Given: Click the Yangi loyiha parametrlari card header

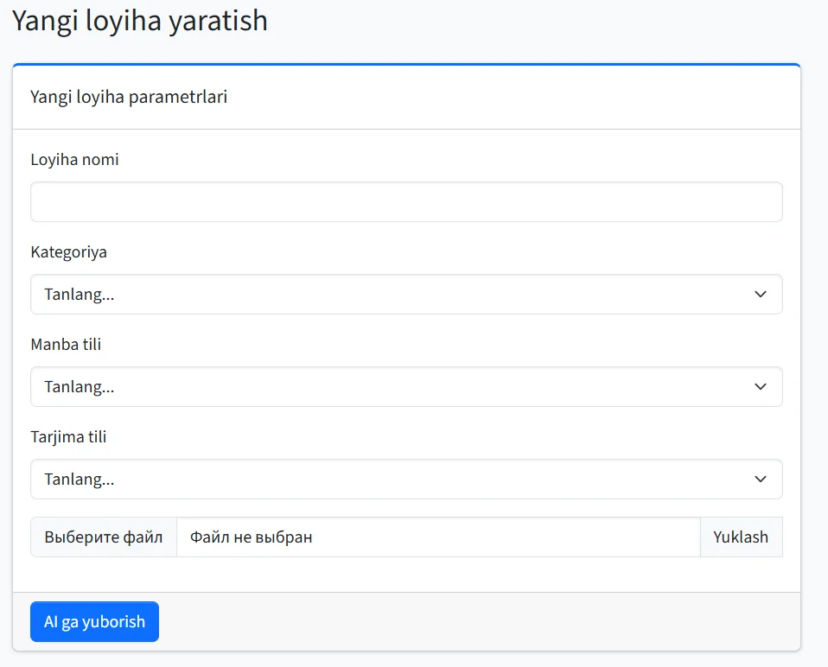Looking at the screenshot, I should [129, 97].
